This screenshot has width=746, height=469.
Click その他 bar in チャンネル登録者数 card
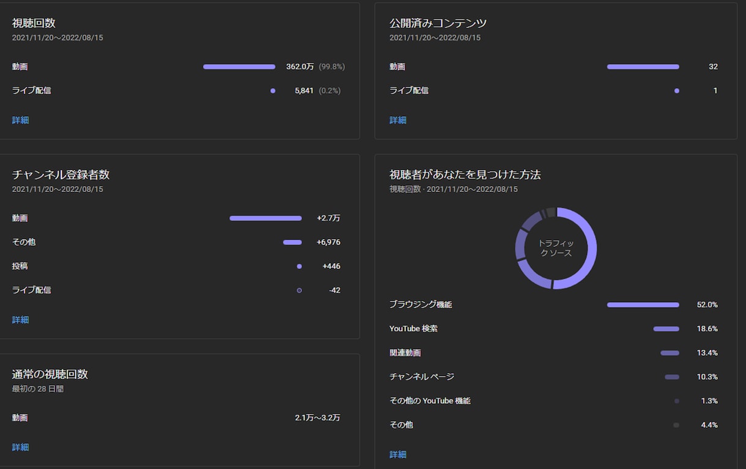tap(292, 242)
